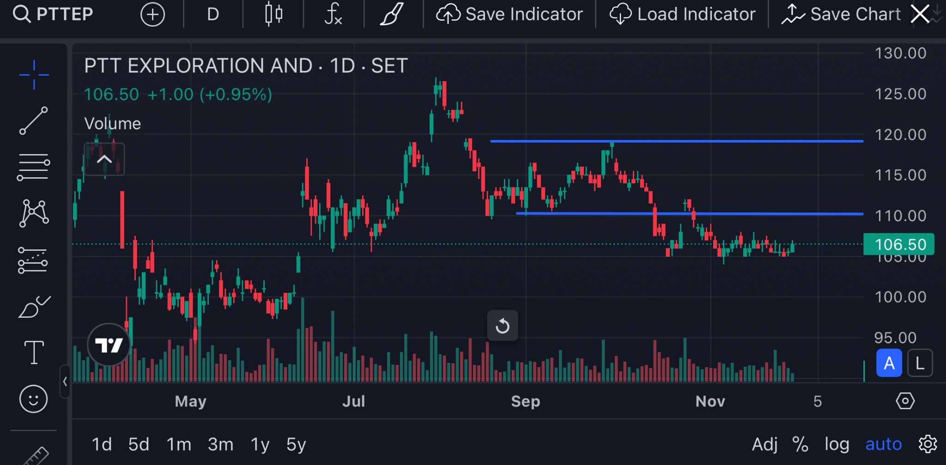The image size is (946, 465).
Task: Select the trend line tool
Action: [x=34, y=121]
